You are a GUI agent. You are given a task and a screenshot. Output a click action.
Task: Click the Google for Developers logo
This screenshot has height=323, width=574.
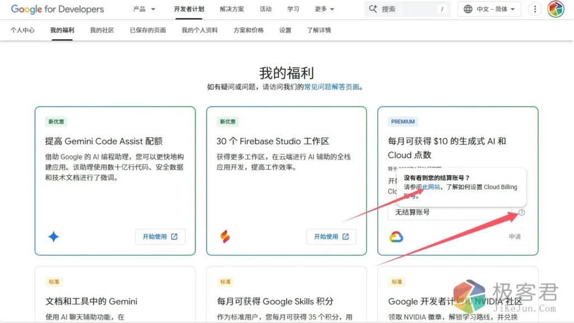coord(57,9)
